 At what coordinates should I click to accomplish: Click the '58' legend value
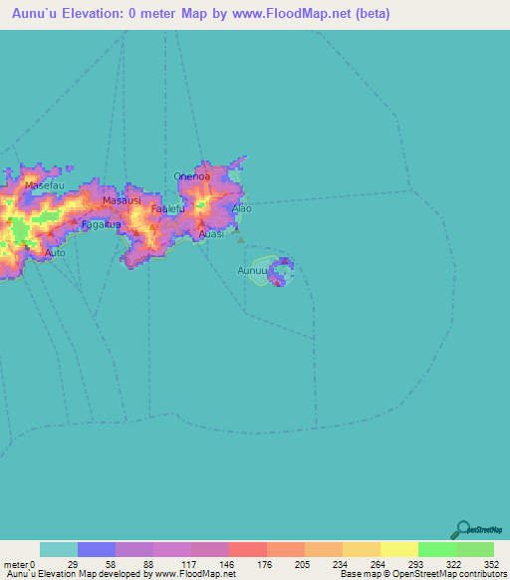point(111,565)
